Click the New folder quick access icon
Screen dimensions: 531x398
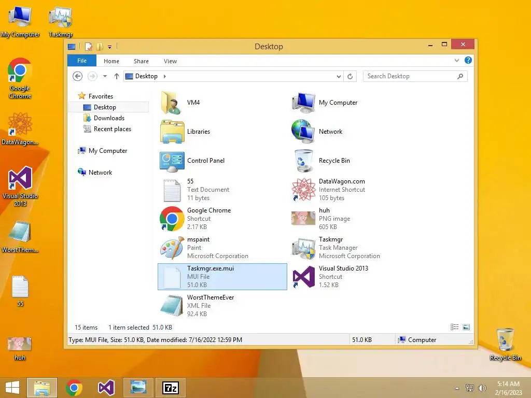click(x=100, y=47)
